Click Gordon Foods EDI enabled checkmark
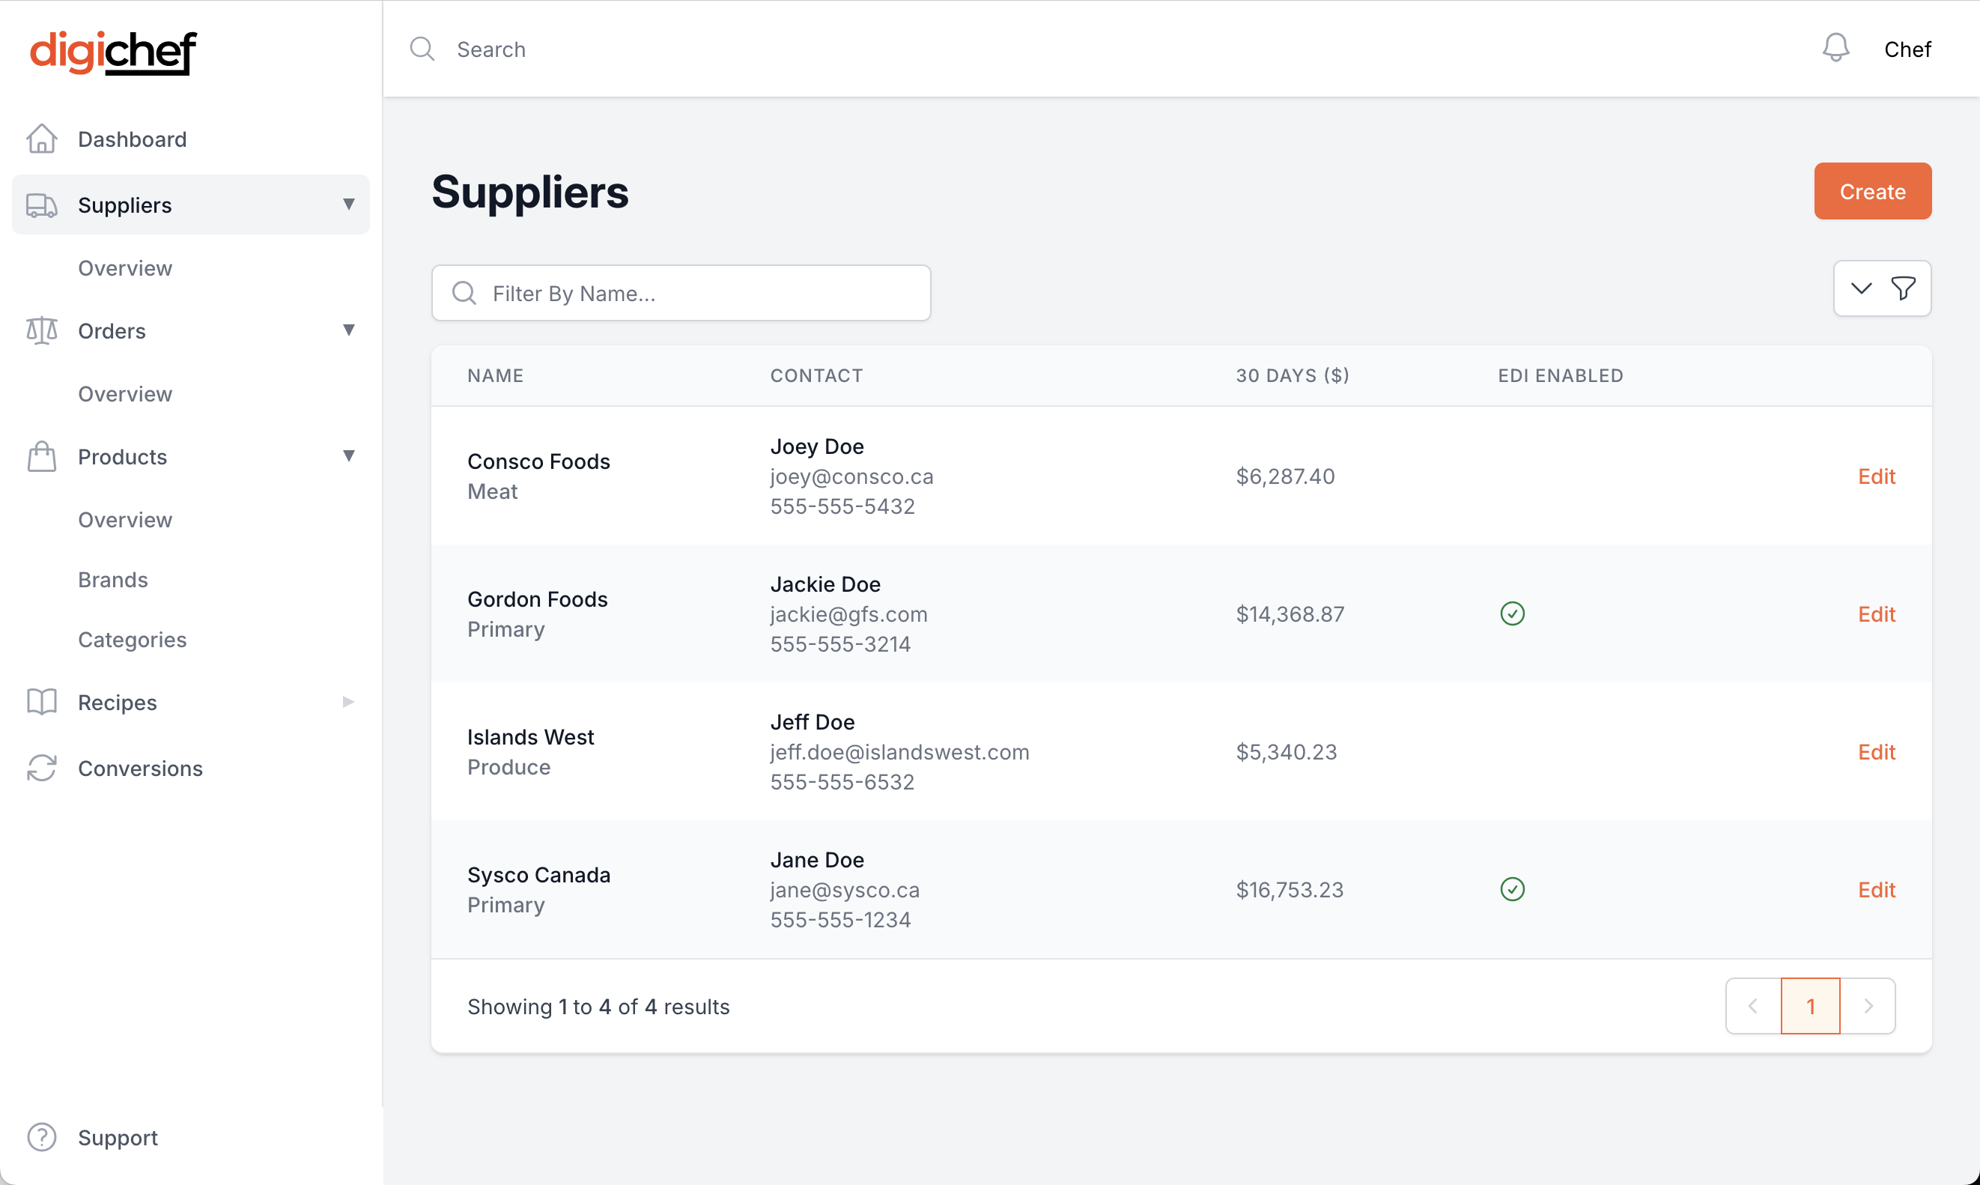The image size is (1980, 1185). [x=1511, y=613]
